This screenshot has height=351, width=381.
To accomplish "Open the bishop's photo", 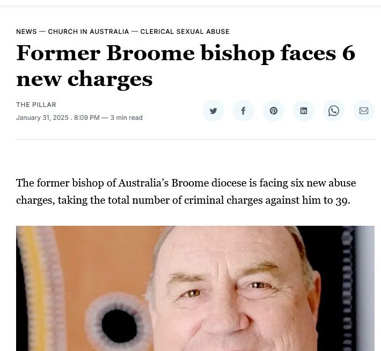I will (195, 289).
